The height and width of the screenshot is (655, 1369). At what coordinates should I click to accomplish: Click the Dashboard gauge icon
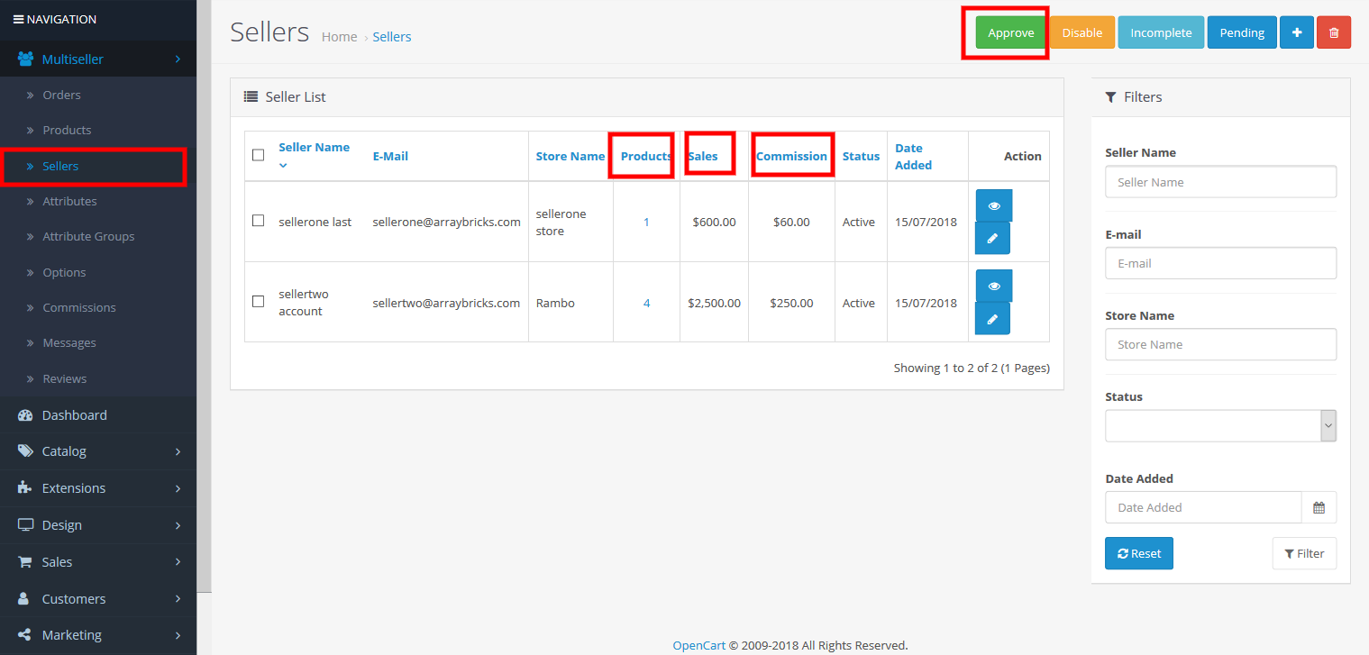click(x=25, y=415)
